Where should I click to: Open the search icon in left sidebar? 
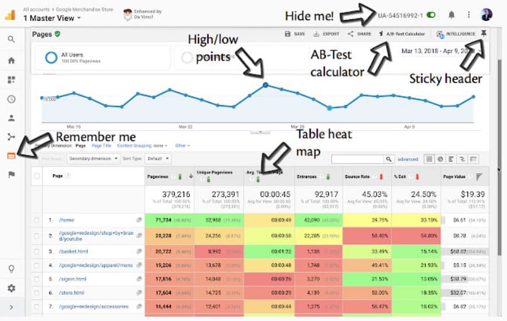pyautogui.click(x=11, y=39)
